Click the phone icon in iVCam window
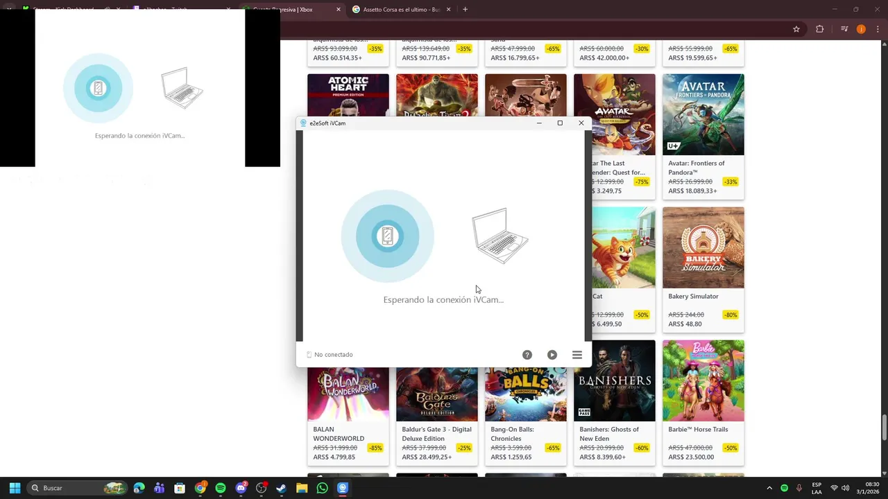This screenshot has height=499, width=888. point(388,236)
